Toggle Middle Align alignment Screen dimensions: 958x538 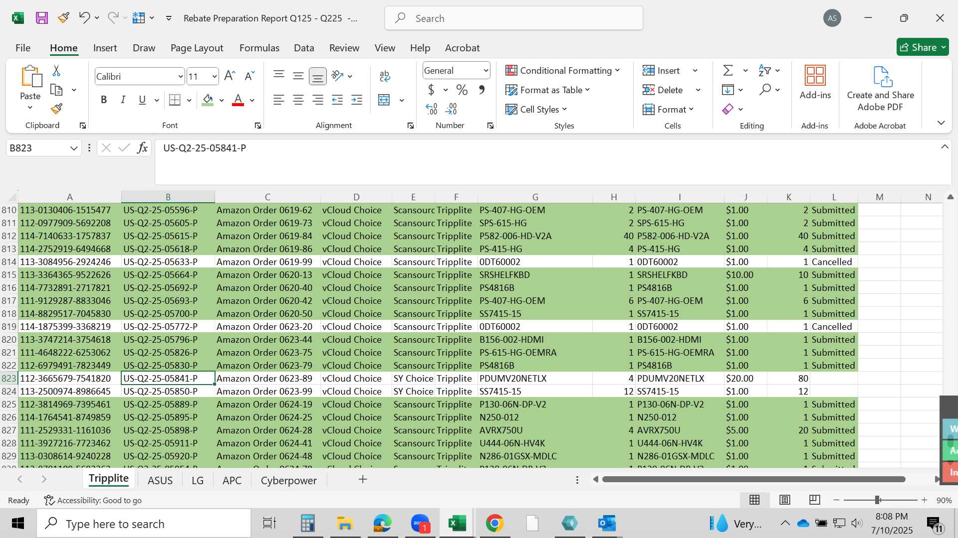click(x=298, y=76)
